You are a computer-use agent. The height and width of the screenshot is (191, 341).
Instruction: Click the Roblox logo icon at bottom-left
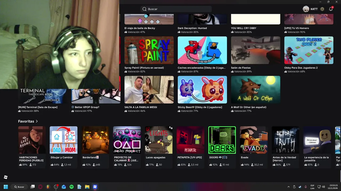[x=6, y=177]
